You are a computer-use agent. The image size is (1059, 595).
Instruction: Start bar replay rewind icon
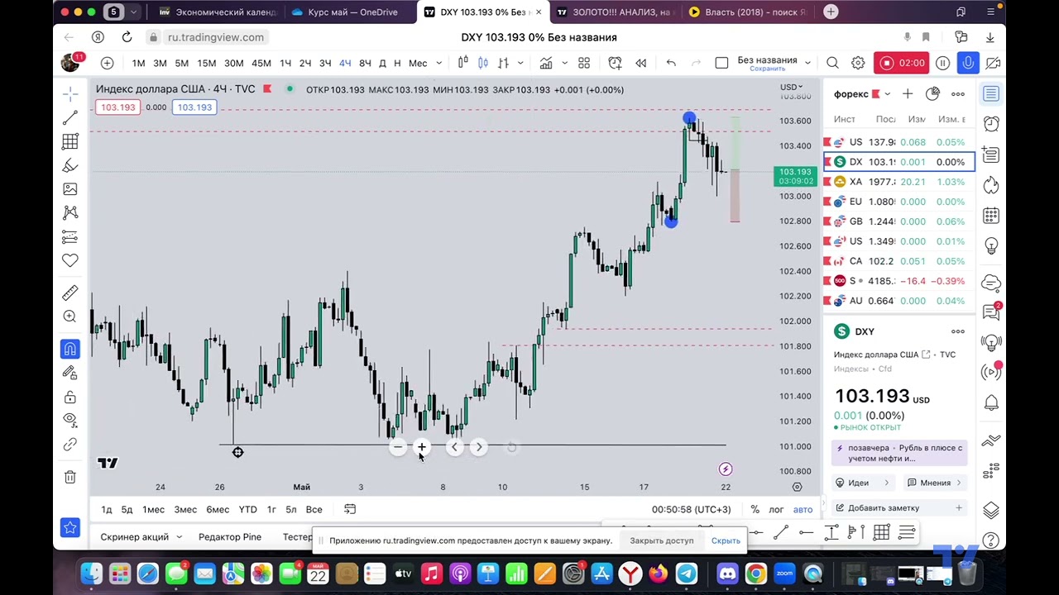641,63
